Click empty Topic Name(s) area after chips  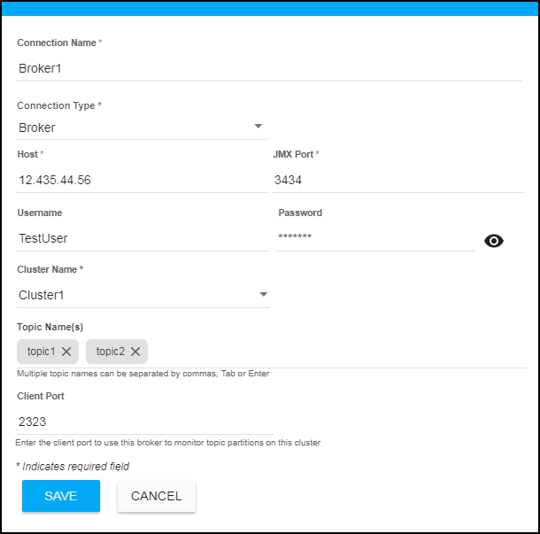(x=336, y=352)
